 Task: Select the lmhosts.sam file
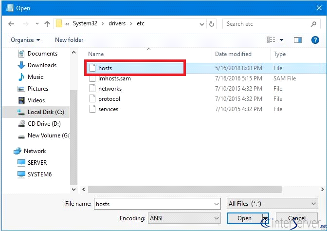pyautogui.click(x=114, y=78)
